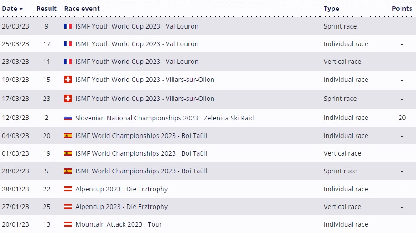Click the Spanish flag in the 28/02/23 row
This screenshot has width=416, height=233.
(x=68, y=171)
